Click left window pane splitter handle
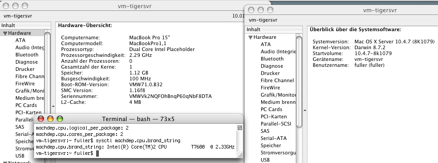This screenshot has height=163, width=438. (x=53, y=106)
